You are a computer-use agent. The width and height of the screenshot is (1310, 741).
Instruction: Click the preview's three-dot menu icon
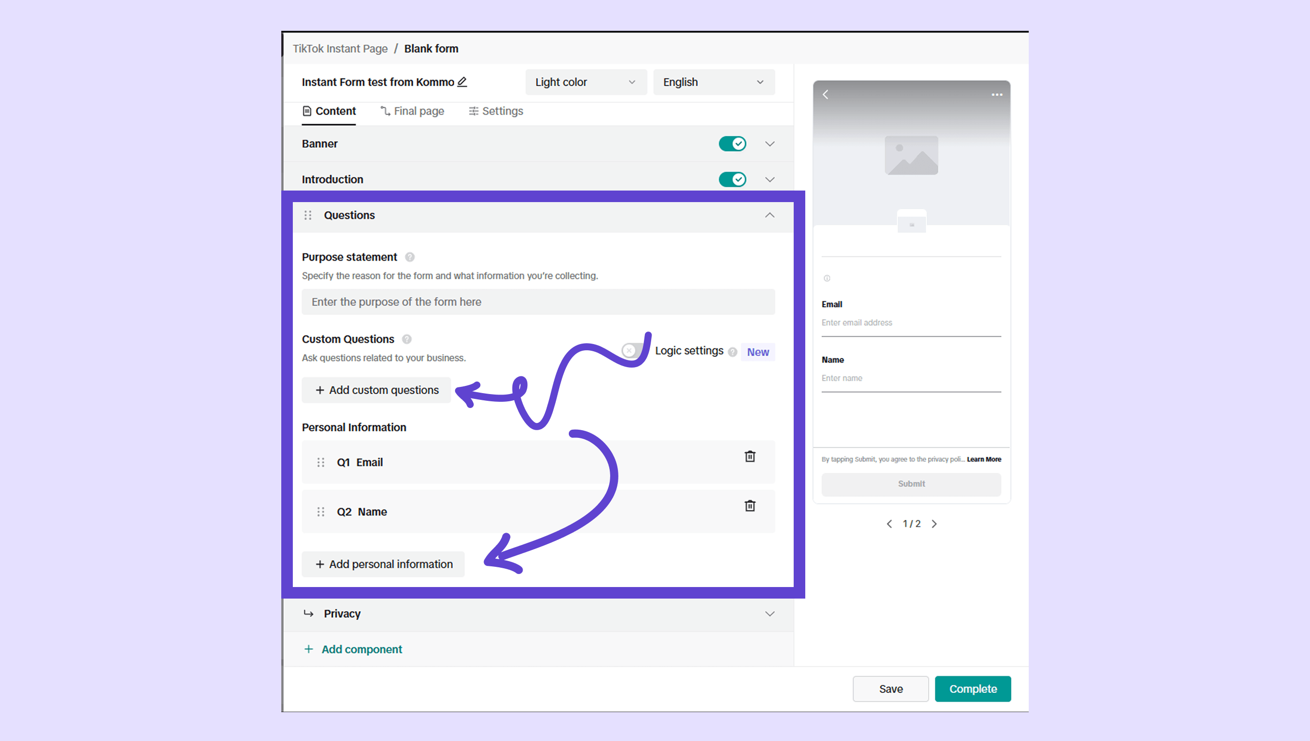click(x=997, y=95)
